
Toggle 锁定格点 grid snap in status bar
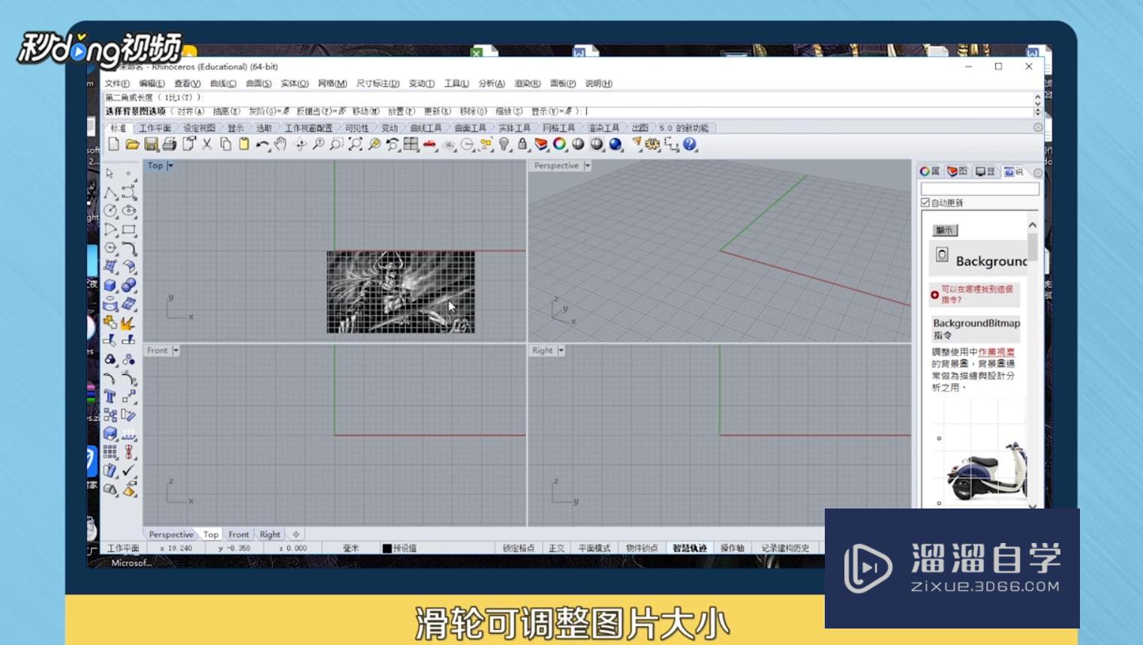point(519,548)
